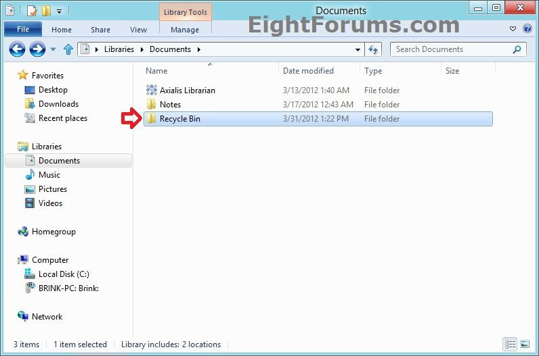Click the New folder quick access icon

[47, 11]
